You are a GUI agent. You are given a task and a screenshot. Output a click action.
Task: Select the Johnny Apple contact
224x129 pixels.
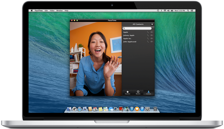(x=138, y=35)
